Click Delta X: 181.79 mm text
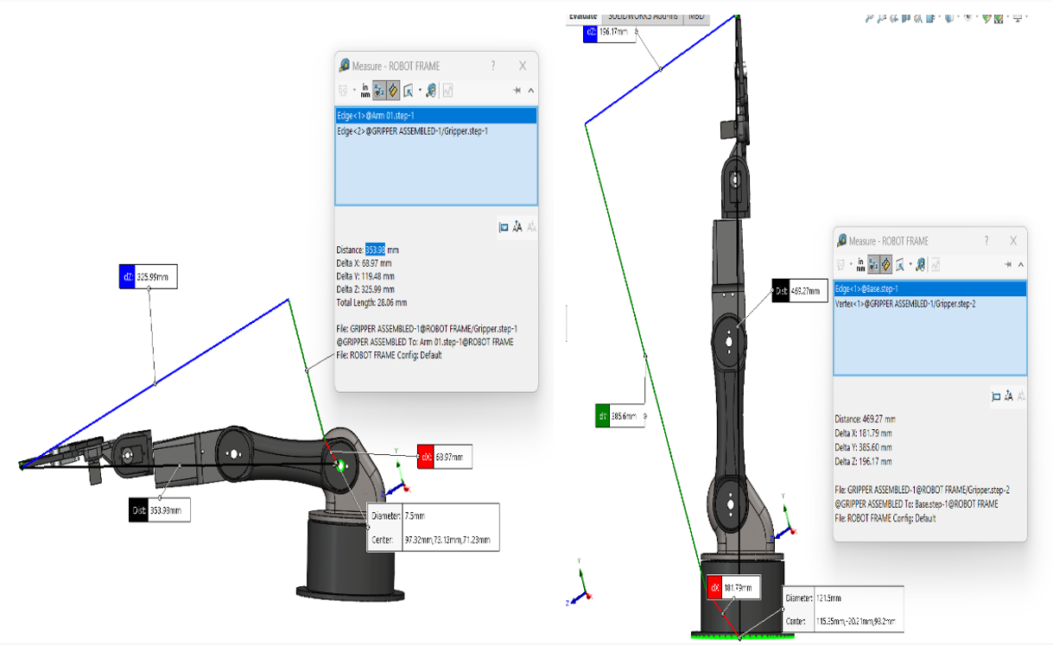 click(x=864, y=433)
